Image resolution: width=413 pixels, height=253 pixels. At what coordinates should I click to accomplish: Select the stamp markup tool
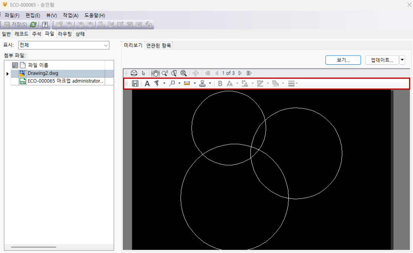(202, 84)
